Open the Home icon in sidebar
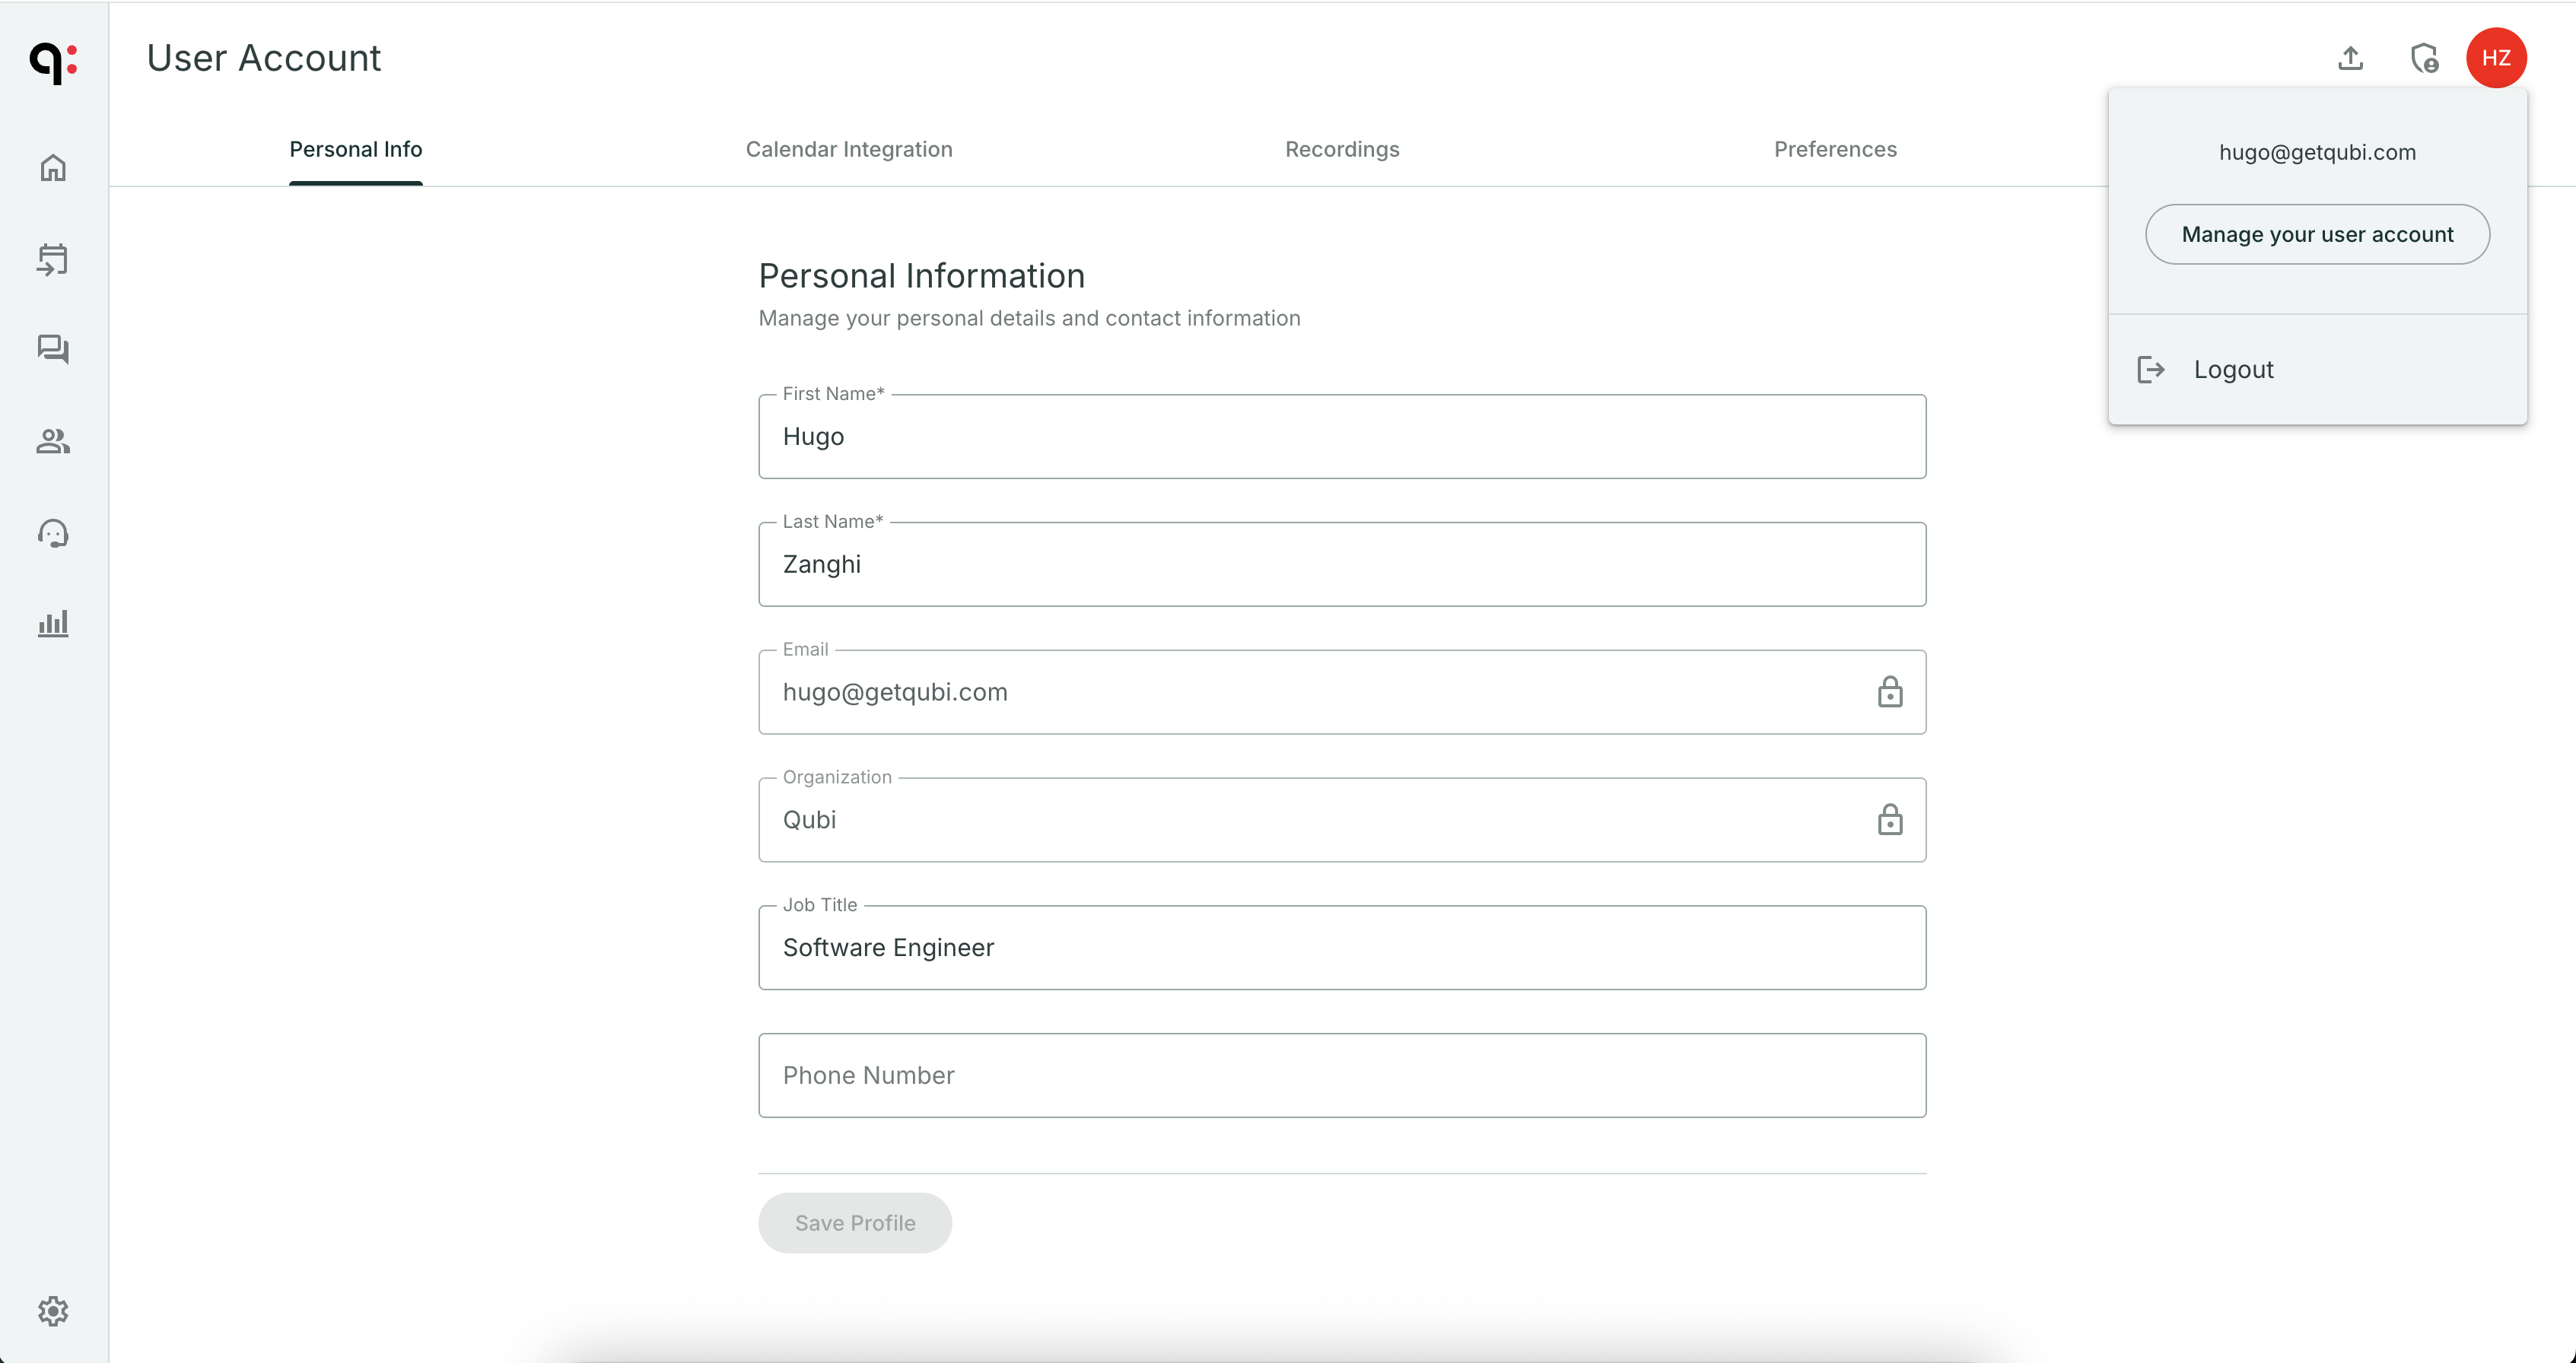This screenshot has height=1363, width=2576. (53, 168)
